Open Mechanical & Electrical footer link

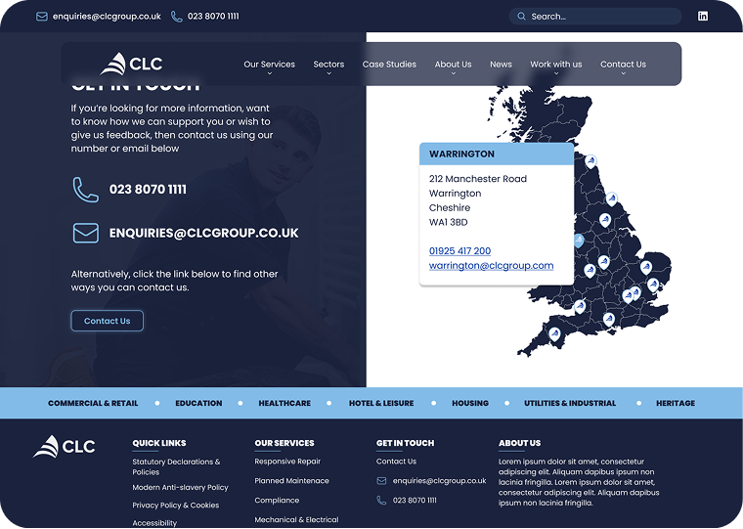tap(296, 519)
